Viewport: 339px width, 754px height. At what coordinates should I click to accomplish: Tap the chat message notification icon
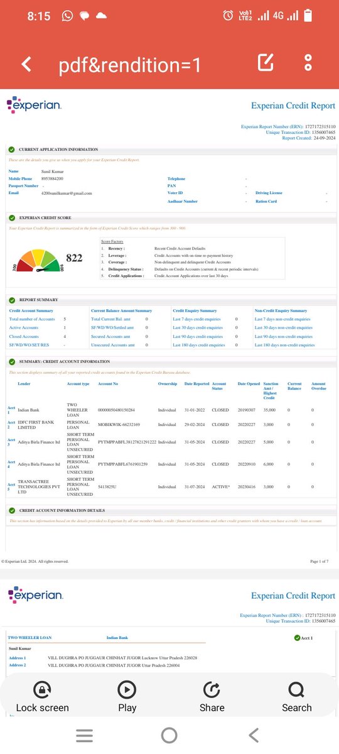pyautogui.click(x=84, y=16)
